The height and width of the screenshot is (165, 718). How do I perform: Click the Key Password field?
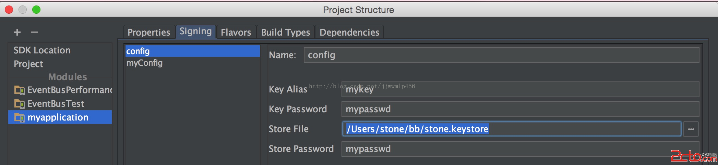pos(520,109)
